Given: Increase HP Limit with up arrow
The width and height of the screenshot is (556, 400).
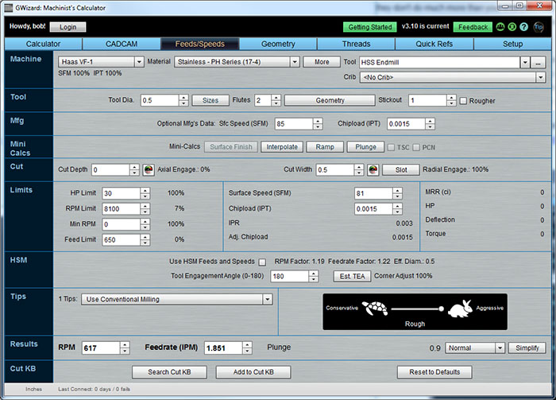Looking at the screenshot, I should (x=145, y=191).
